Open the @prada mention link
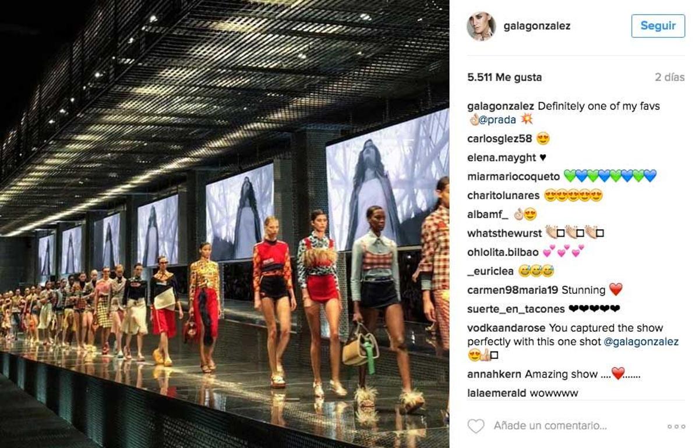 [x=497, y=120]
